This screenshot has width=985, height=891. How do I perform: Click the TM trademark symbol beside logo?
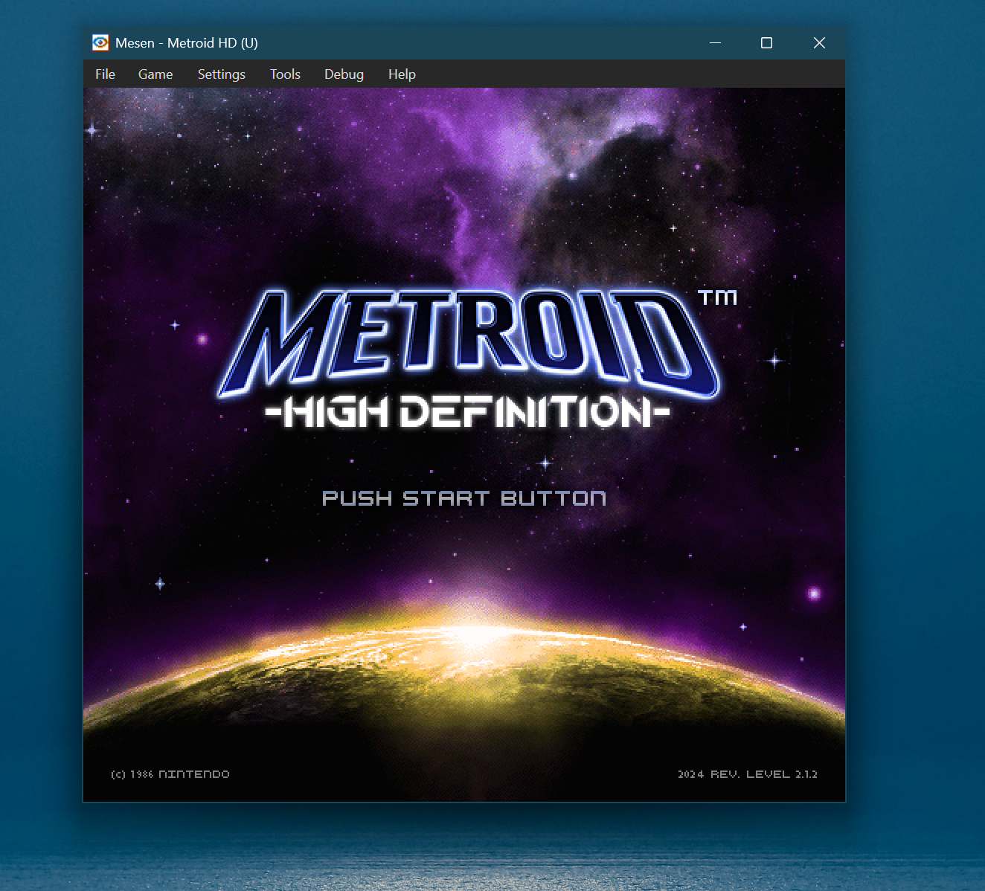pos(717,298)
